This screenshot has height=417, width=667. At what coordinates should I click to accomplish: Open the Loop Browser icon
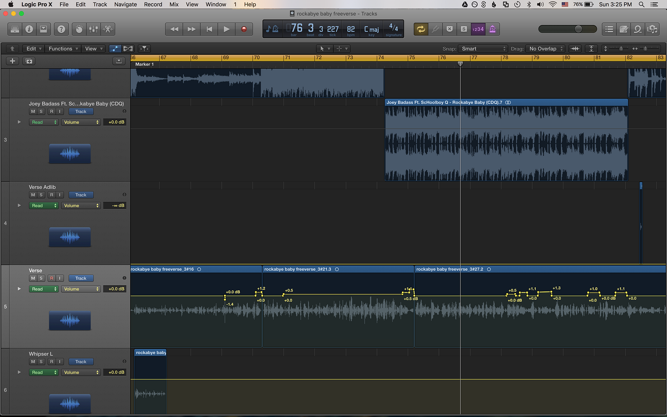637,29
